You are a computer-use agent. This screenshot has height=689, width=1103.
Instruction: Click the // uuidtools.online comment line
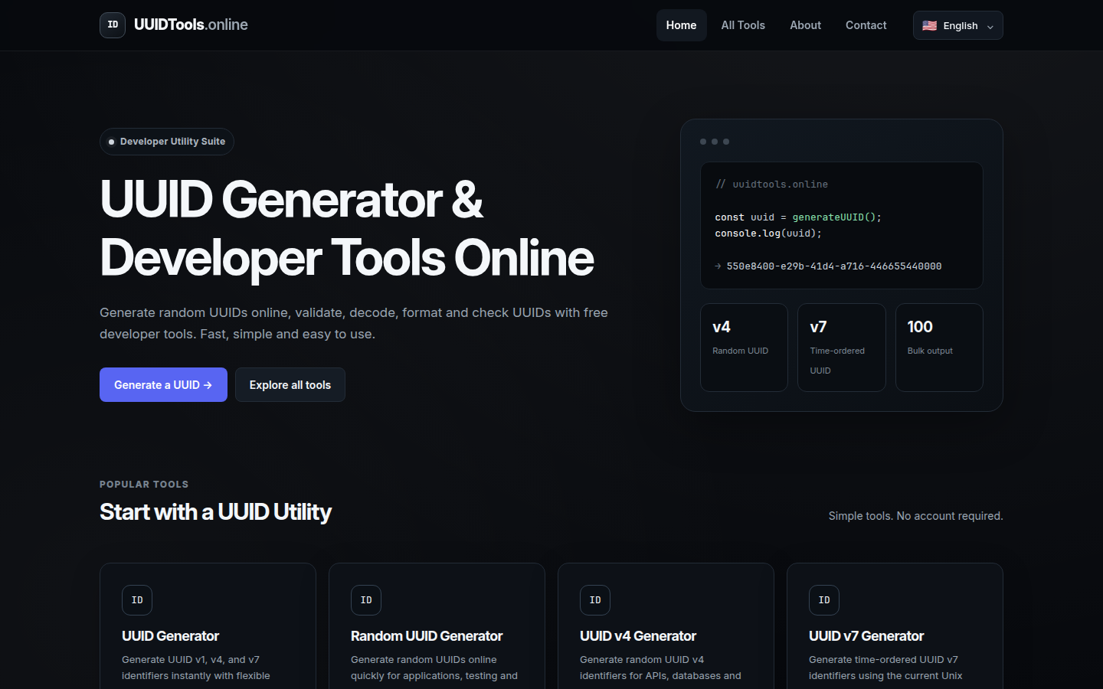771,184
